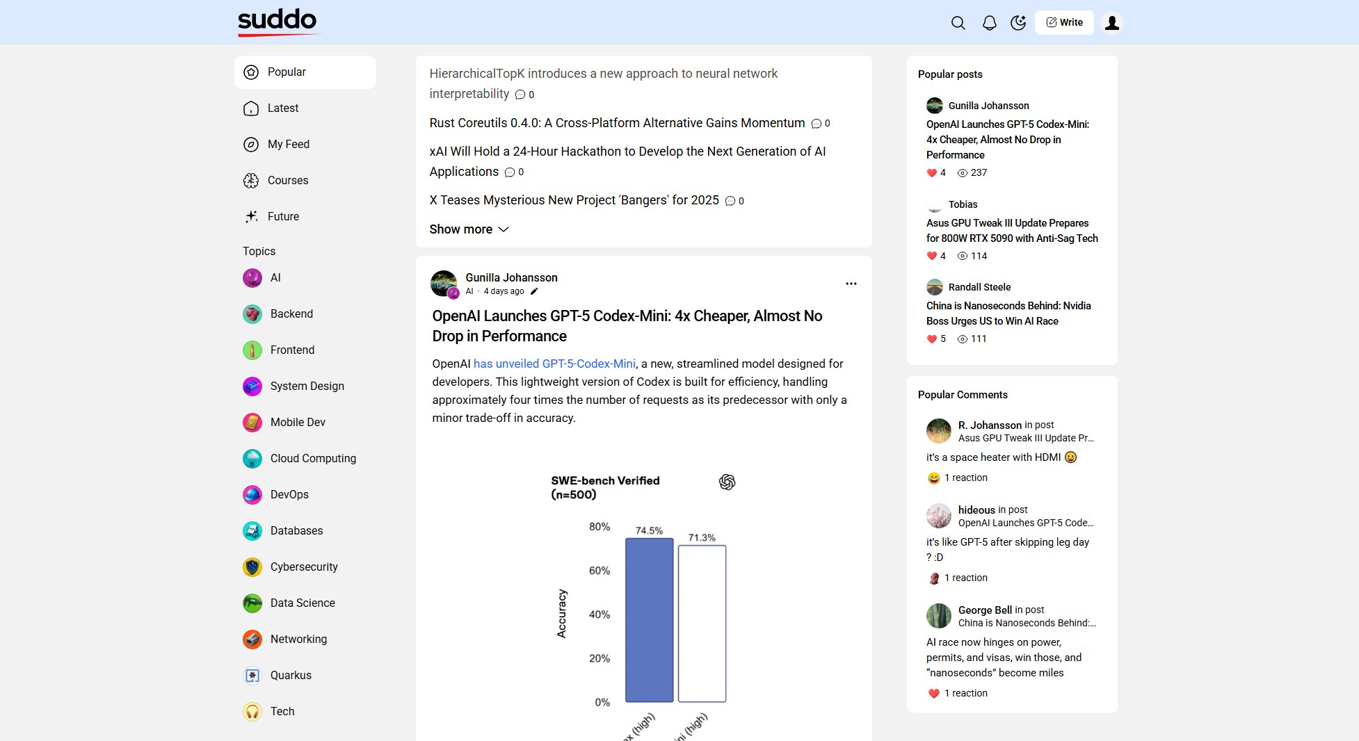Open the My Feed section
Screen dimensions: 1359x741
point(287,144)
